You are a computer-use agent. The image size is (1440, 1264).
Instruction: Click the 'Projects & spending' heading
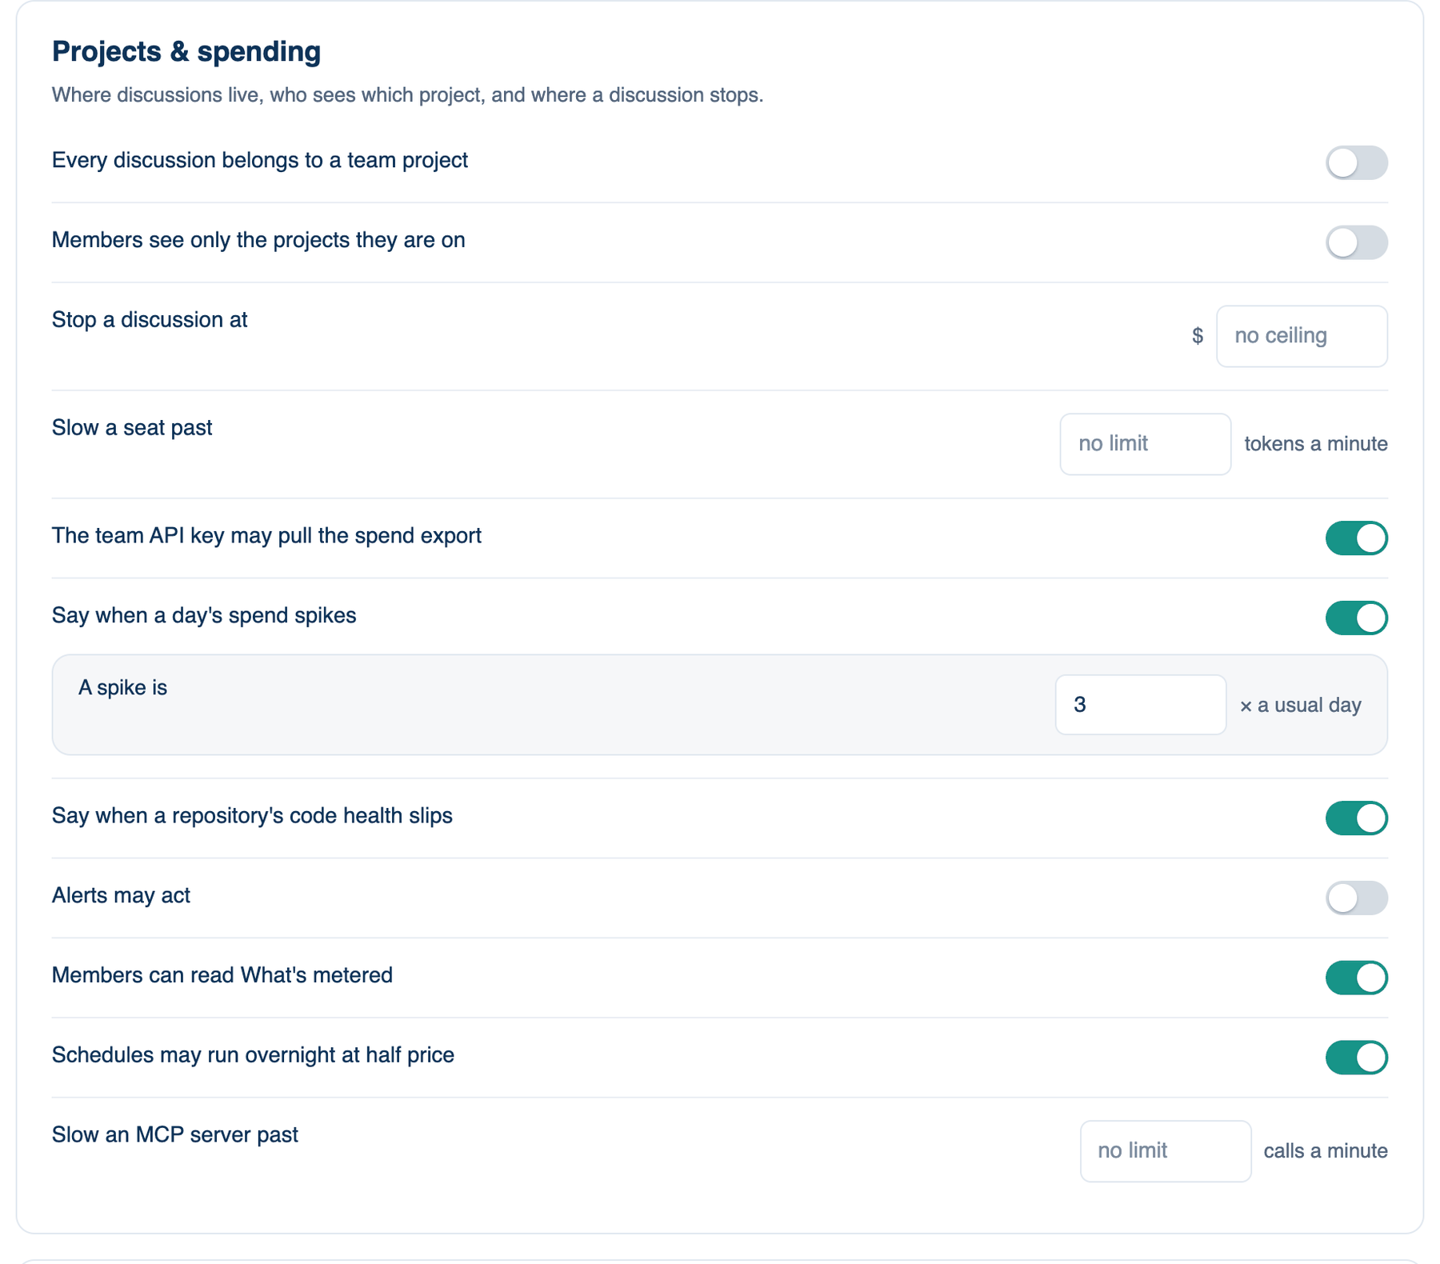pyautogui.click(x=186, y=51)
